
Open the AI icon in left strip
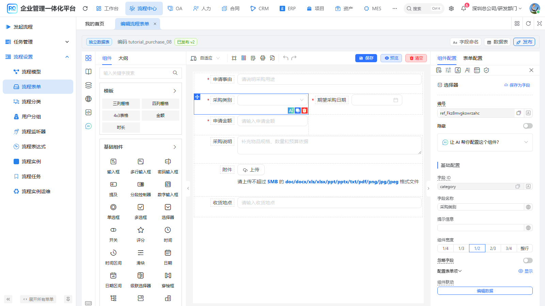click(89, 126)
